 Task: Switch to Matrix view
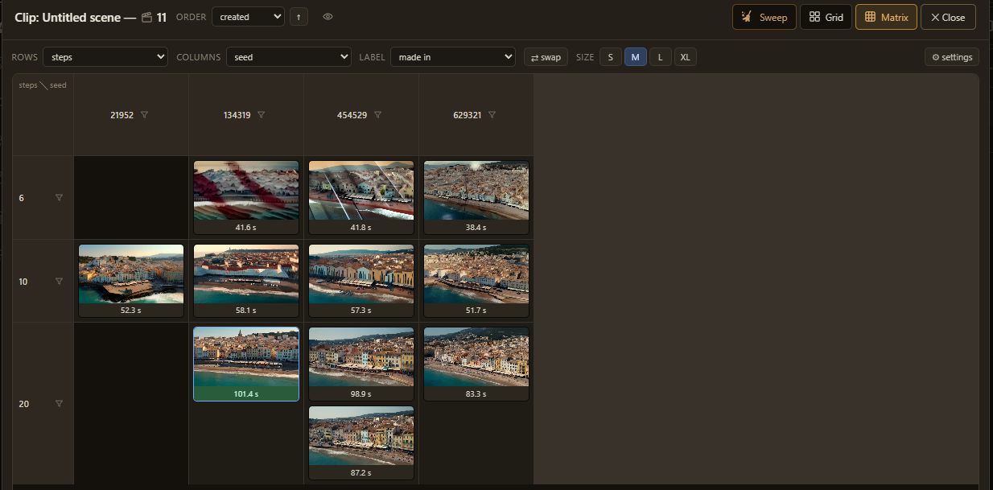(886, 17)
